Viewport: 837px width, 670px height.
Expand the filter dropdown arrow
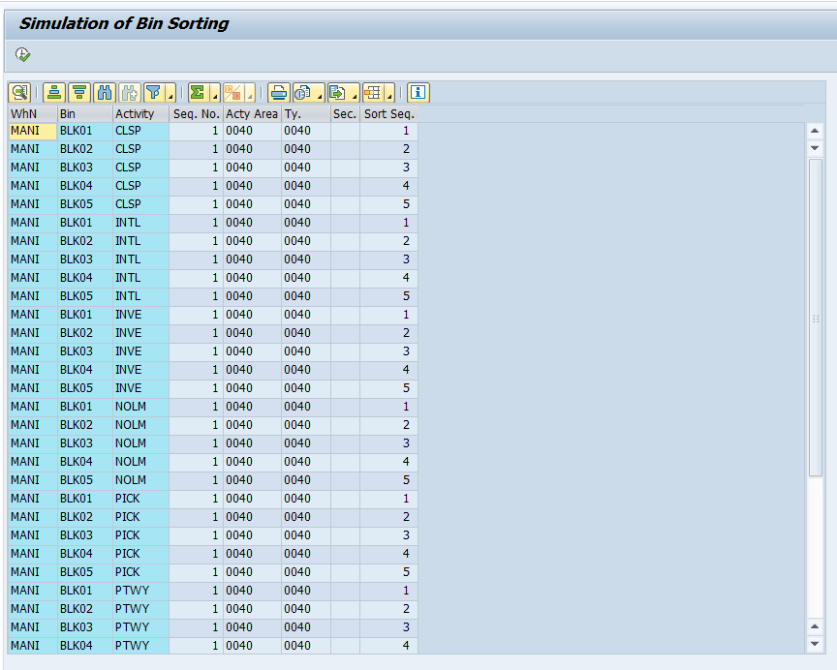pos(170,96)
